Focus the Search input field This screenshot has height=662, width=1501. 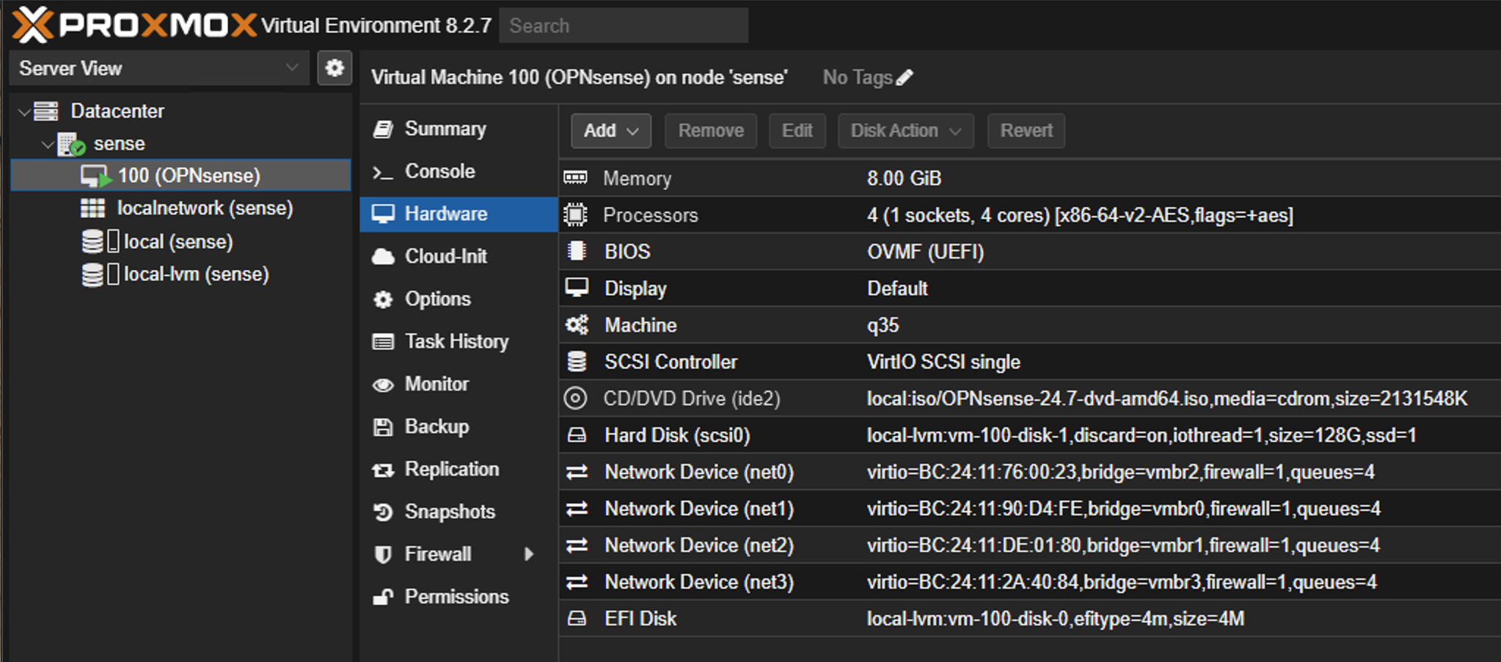[x=624, y=26]
